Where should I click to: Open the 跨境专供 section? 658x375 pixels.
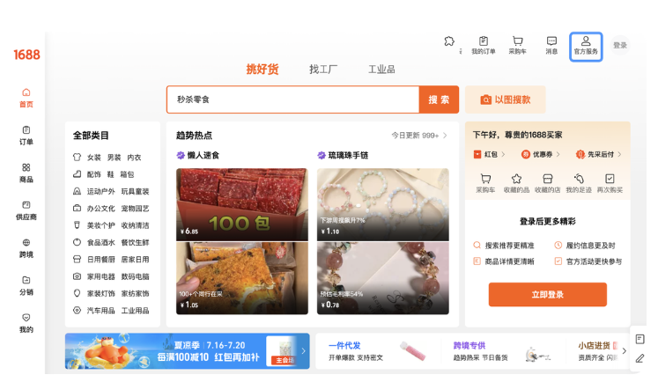[501, 351]
